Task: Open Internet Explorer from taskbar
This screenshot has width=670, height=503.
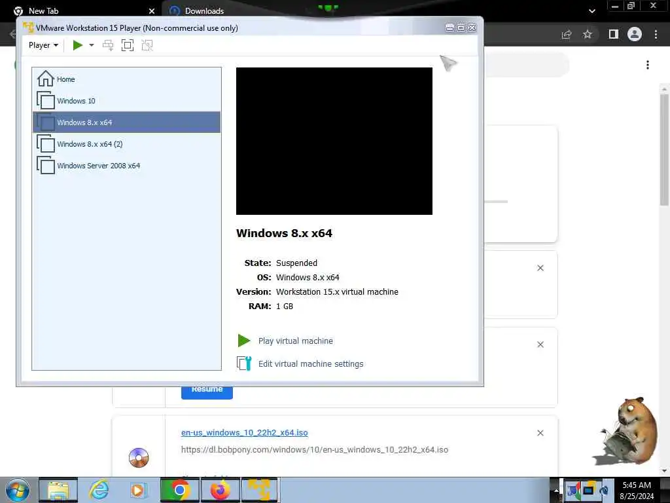Action: pos(99,490)
